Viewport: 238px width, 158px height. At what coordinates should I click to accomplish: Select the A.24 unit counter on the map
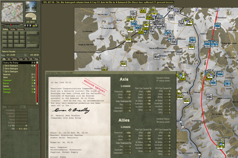(x=123, y=63)
